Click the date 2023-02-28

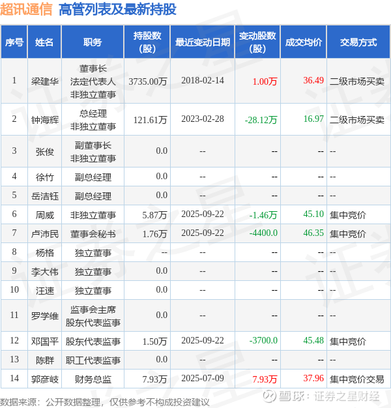[x=203, y=119]
